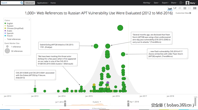Click the Jul 1 2012 timeline range handle

[x=65, y=105]
